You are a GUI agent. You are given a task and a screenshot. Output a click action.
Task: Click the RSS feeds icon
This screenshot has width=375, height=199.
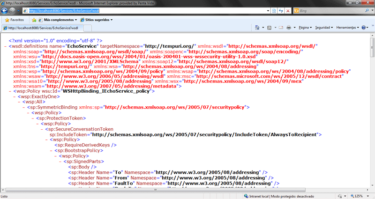tap(269, 28)
